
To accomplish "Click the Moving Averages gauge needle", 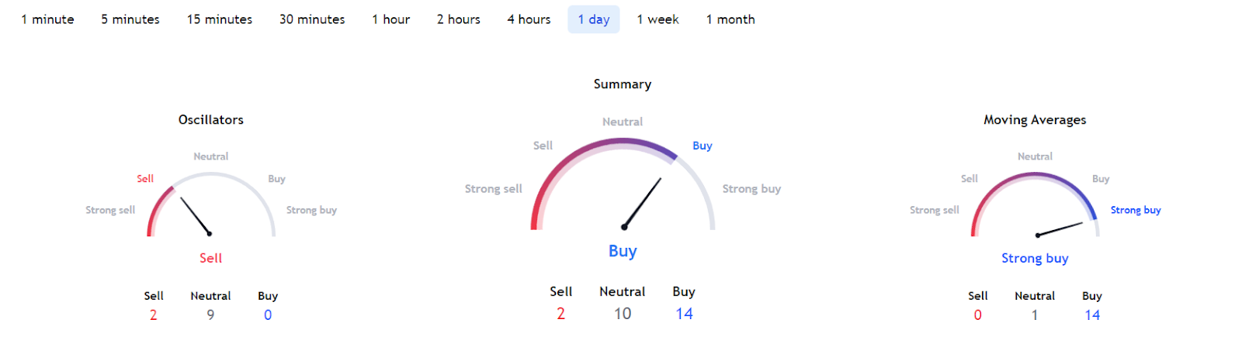I will click(x=1060, y=229).
